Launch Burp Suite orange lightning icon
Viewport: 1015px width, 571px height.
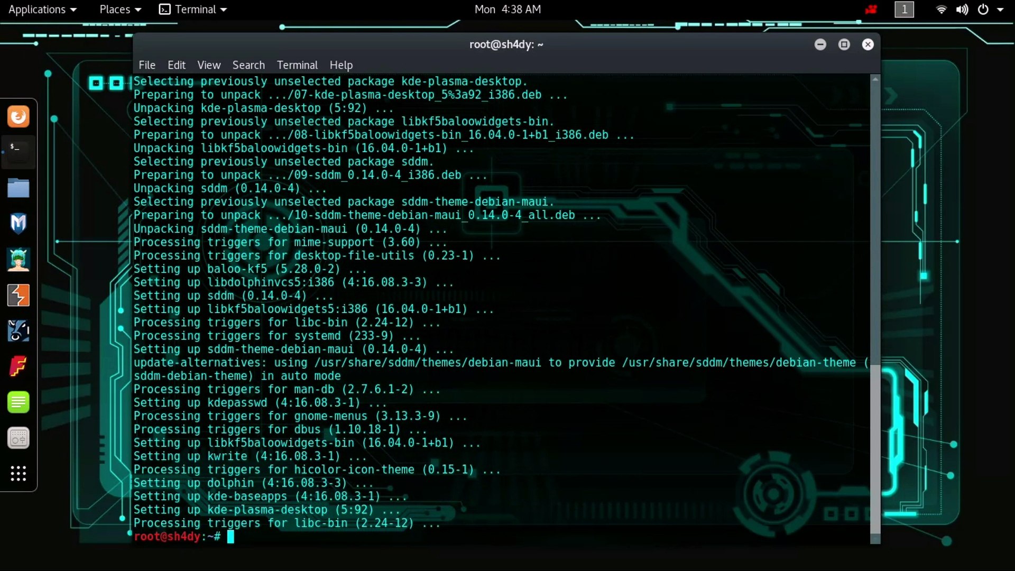point(19,295)
